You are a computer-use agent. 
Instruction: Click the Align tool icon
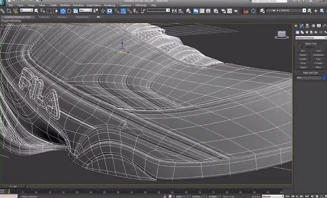[x=181, y=11]
